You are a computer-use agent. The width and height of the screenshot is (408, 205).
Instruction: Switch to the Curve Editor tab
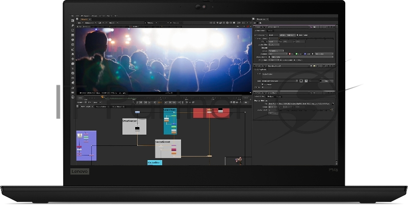click(x=100, y=107)
